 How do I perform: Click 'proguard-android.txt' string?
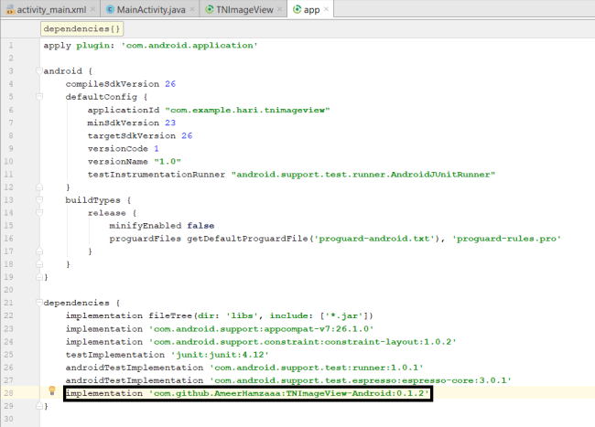coord(375,239)
